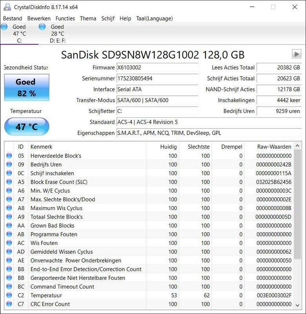The image size is (306, 314).
Task: Click the blue status orb for drive C:
Action: [x=4, y=27]
